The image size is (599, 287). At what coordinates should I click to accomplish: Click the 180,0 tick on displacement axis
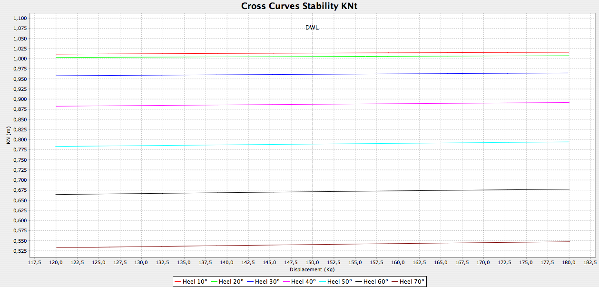pos(569,262)
